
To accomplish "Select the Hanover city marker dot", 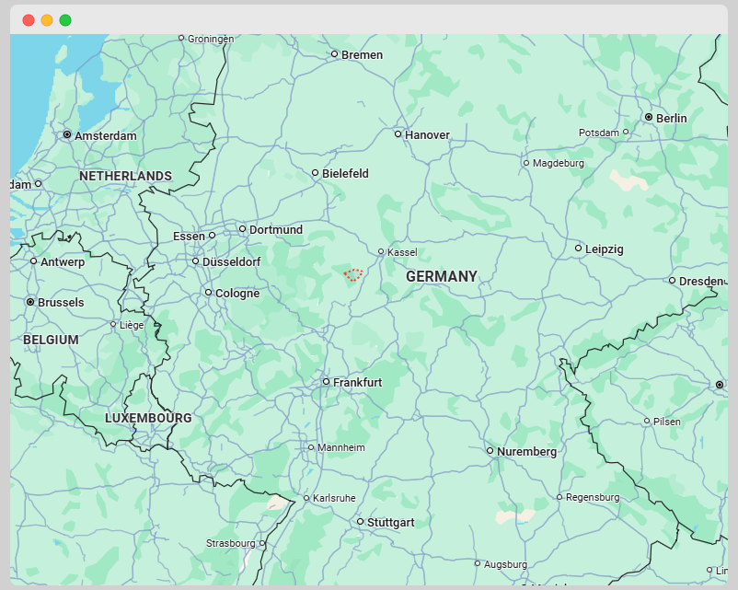I will [x=398, y=134].
